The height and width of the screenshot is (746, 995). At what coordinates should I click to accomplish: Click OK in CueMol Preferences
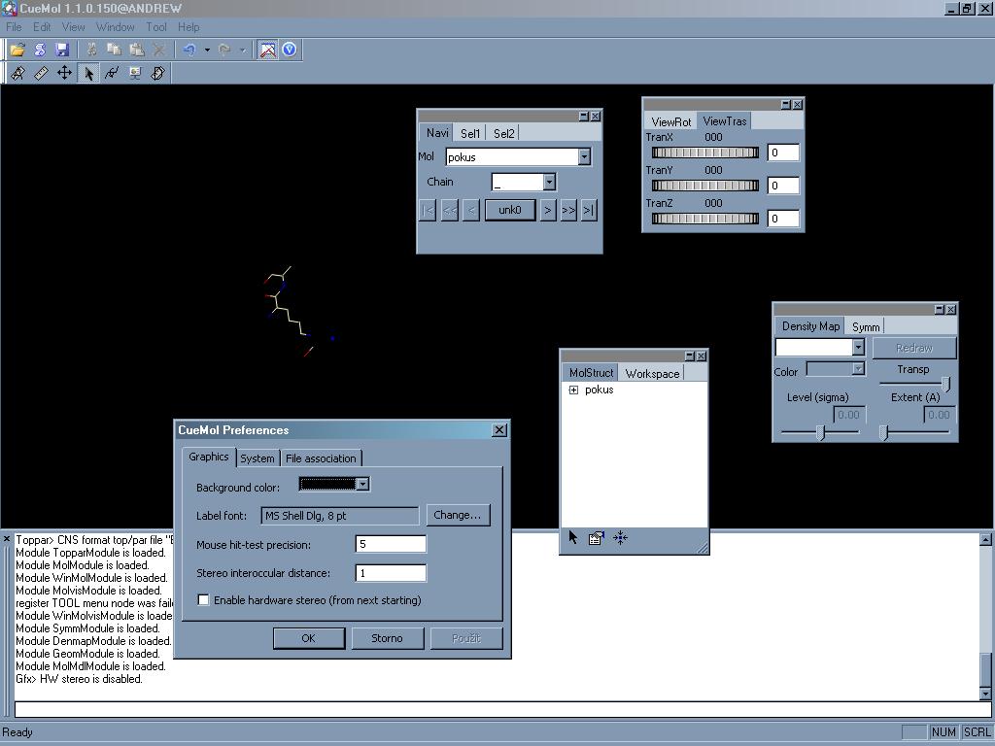[308, 638]
